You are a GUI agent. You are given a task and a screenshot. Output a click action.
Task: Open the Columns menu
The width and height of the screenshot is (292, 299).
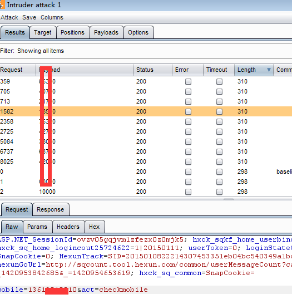[x=52, y=18]
